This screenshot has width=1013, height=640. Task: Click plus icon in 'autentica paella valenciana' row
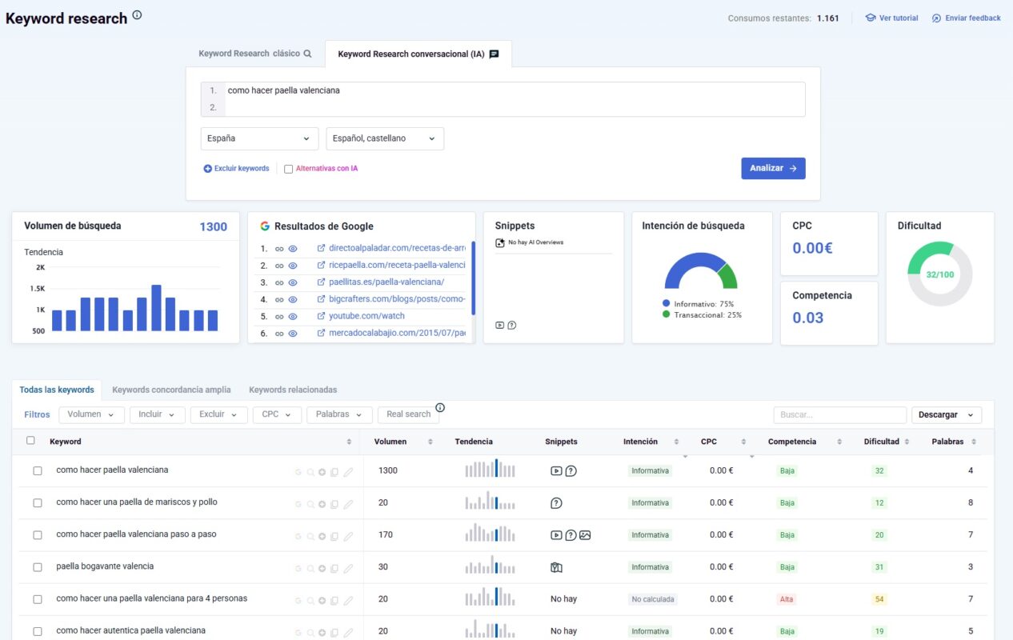click(322, 632)
